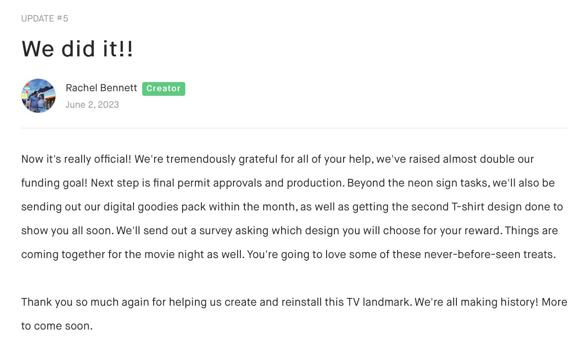Open Rachel Bennett's creator profile name
The height and width of the screenshot is (352, 588).
click(101, 88)
